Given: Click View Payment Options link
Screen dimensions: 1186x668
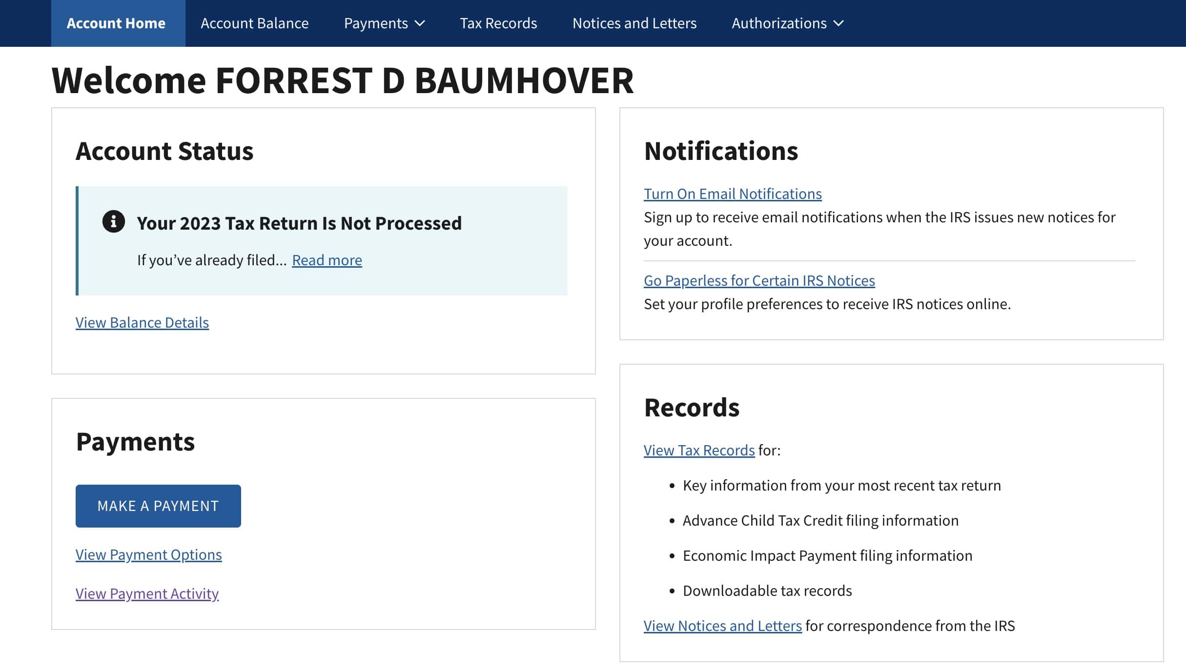Looking at the screenshot, I should [147, 554].
